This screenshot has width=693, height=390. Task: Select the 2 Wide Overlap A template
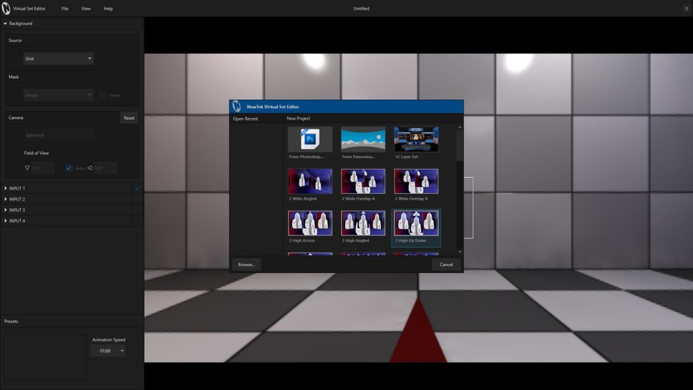(363, 185)
